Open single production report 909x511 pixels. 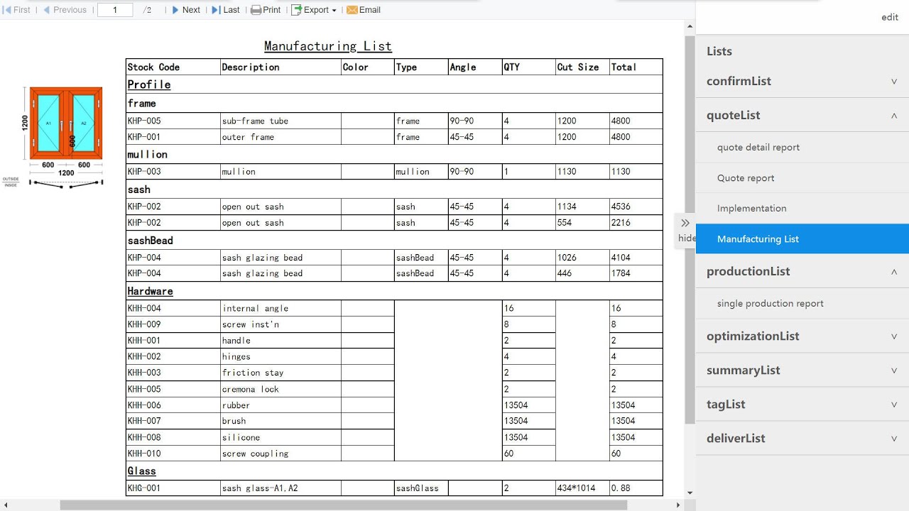(x=802, y=303)
